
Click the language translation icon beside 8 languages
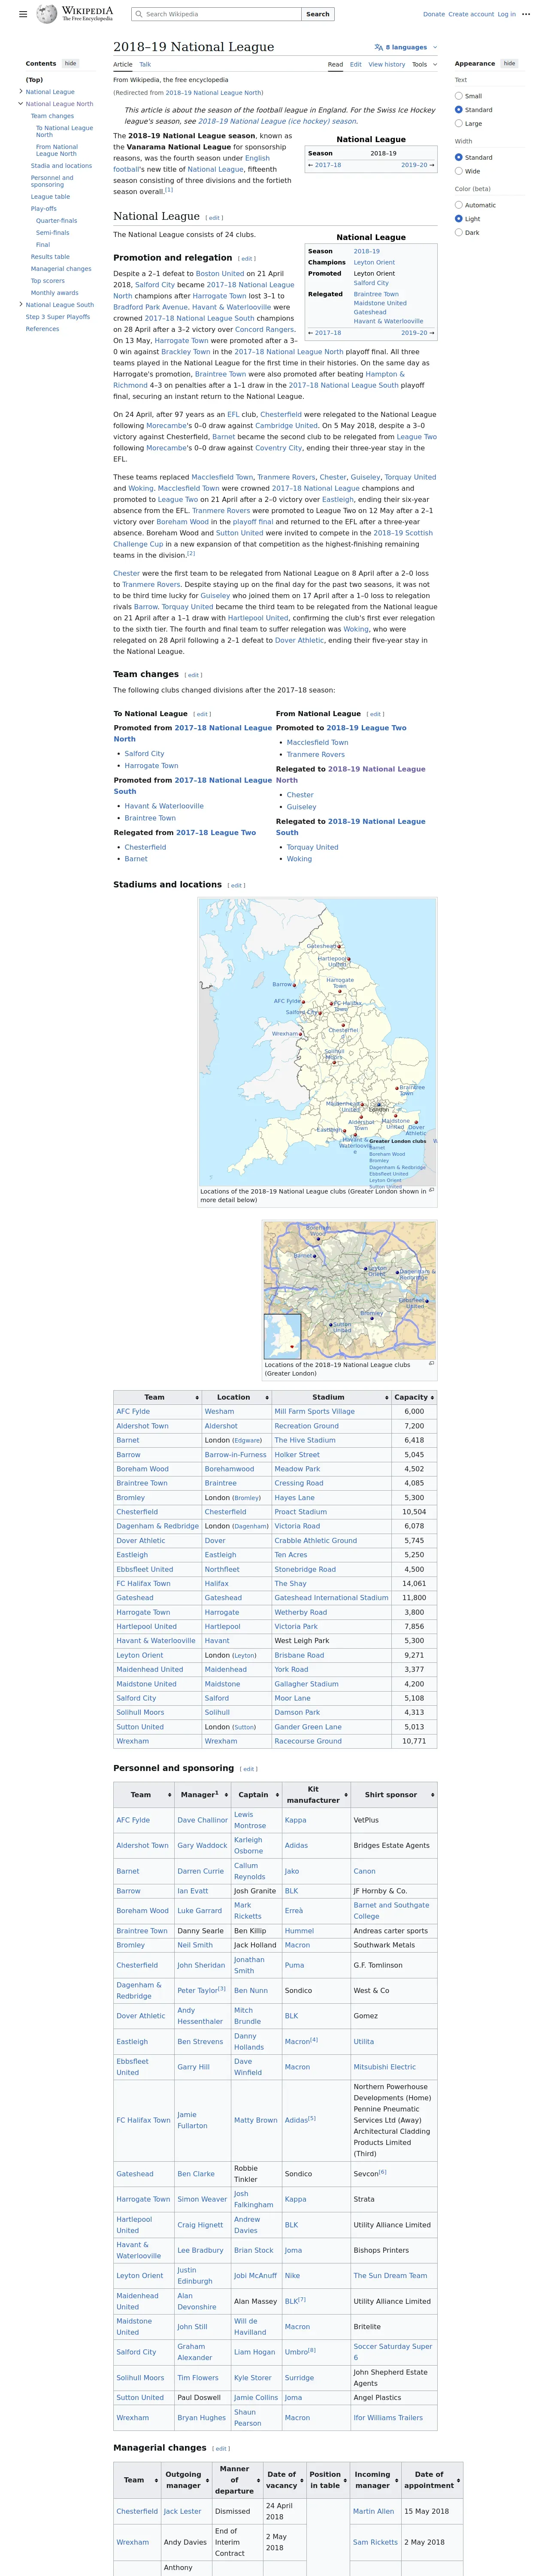click(378, 47)
